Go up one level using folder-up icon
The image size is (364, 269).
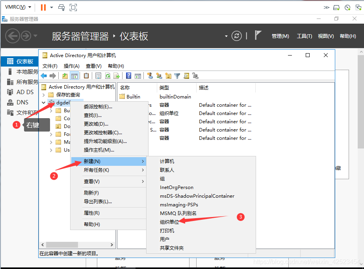coord(65,76)
